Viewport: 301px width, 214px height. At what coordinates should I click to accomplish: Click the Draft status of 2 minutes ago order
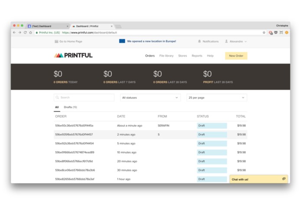pyautogui.click(x=212, y=135)
